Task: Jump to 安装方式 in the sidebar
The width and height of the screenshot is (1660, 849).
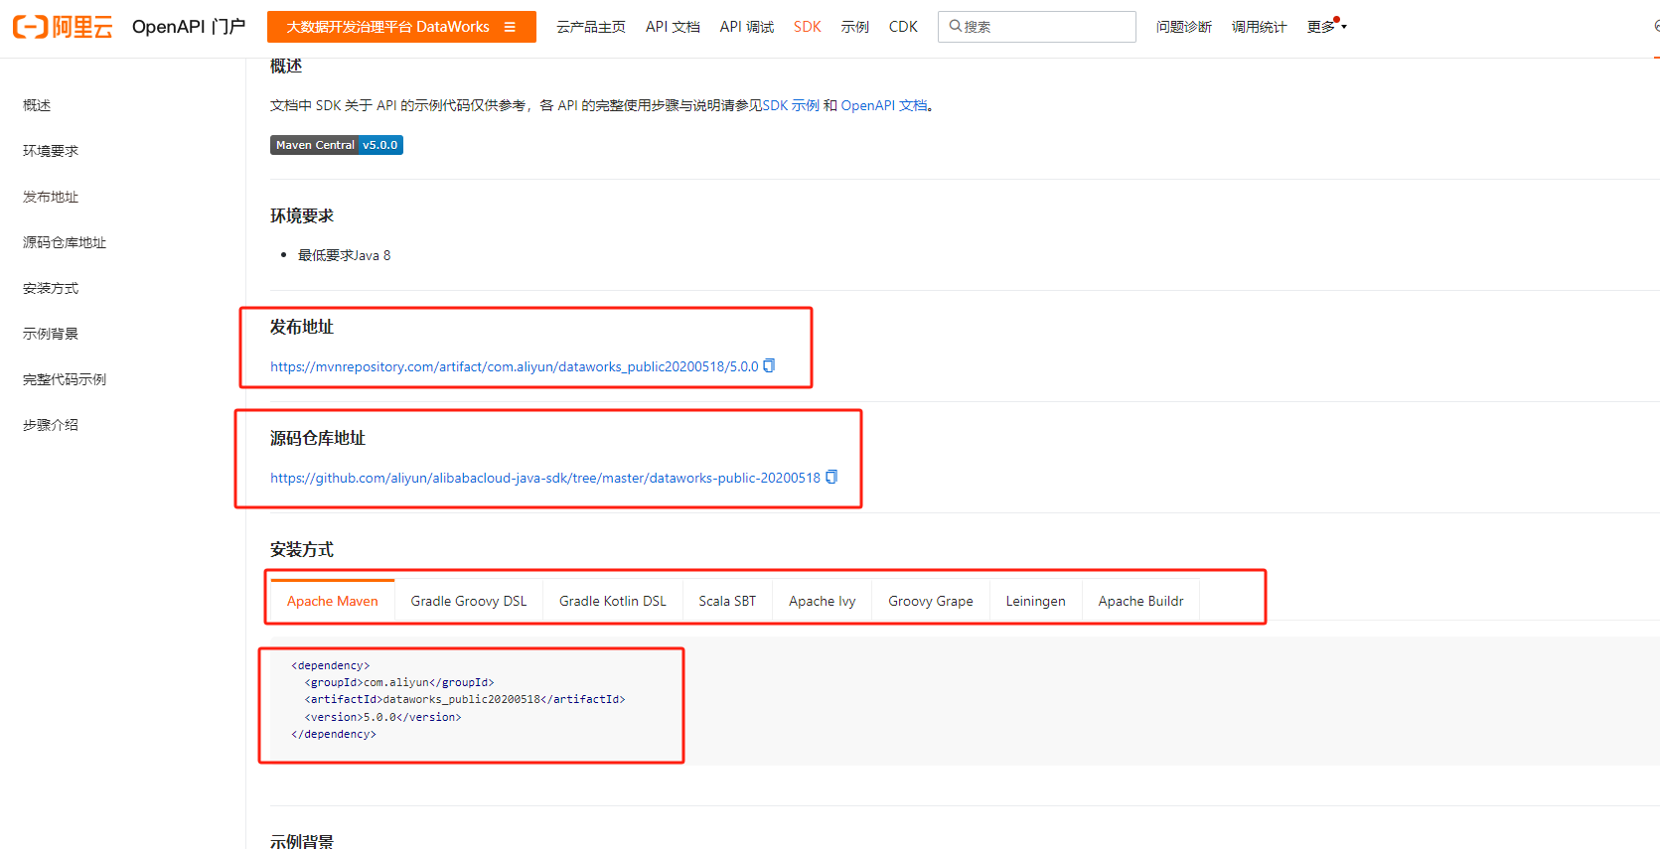Action: click(x=51, y=288)
